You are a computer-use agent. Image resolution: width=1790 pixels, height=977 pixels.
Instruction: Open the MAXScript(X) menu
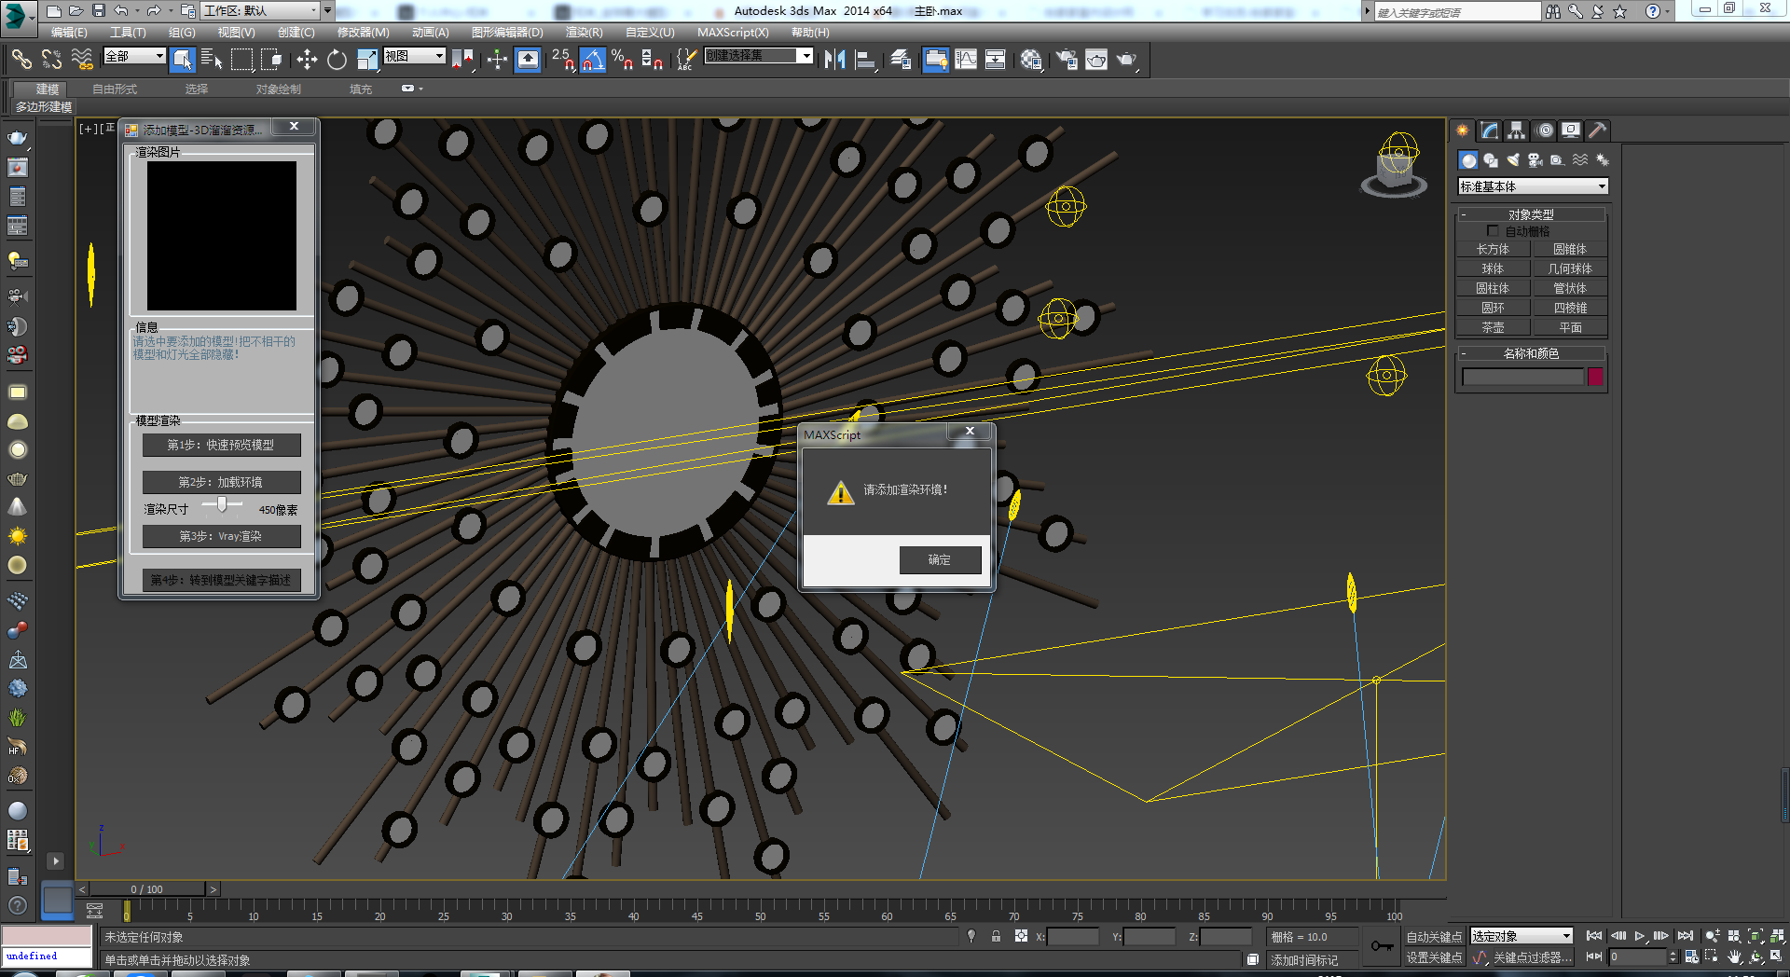click(733, 33)
